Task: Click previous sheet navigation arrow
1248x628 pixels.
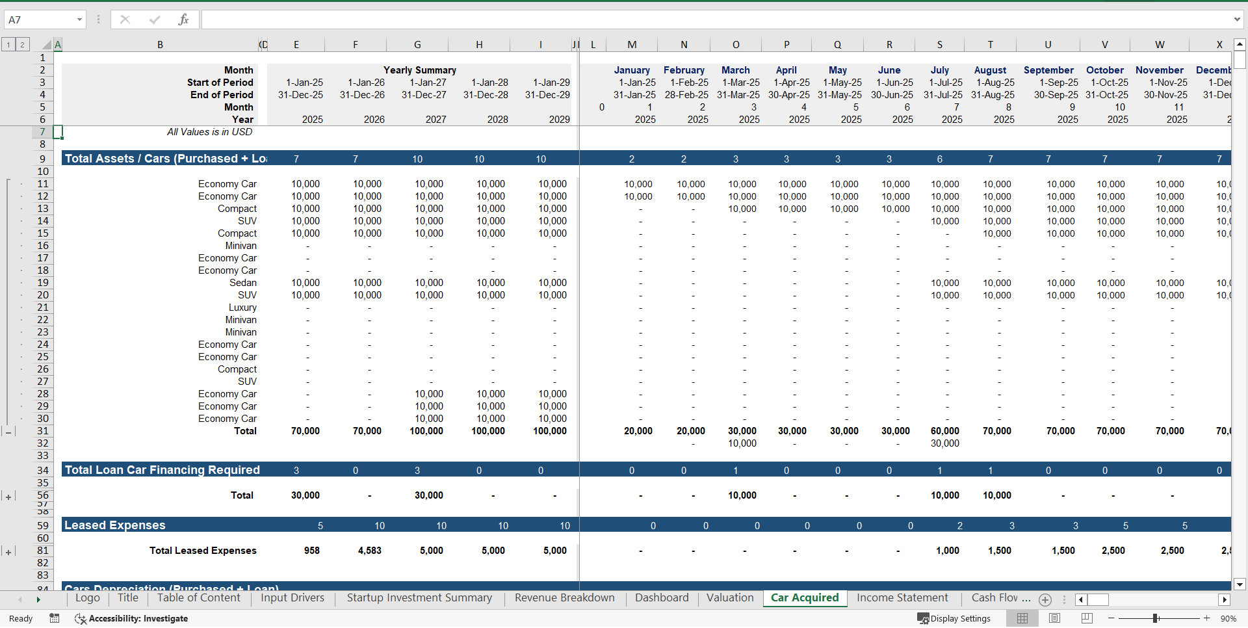Action: 20,599
